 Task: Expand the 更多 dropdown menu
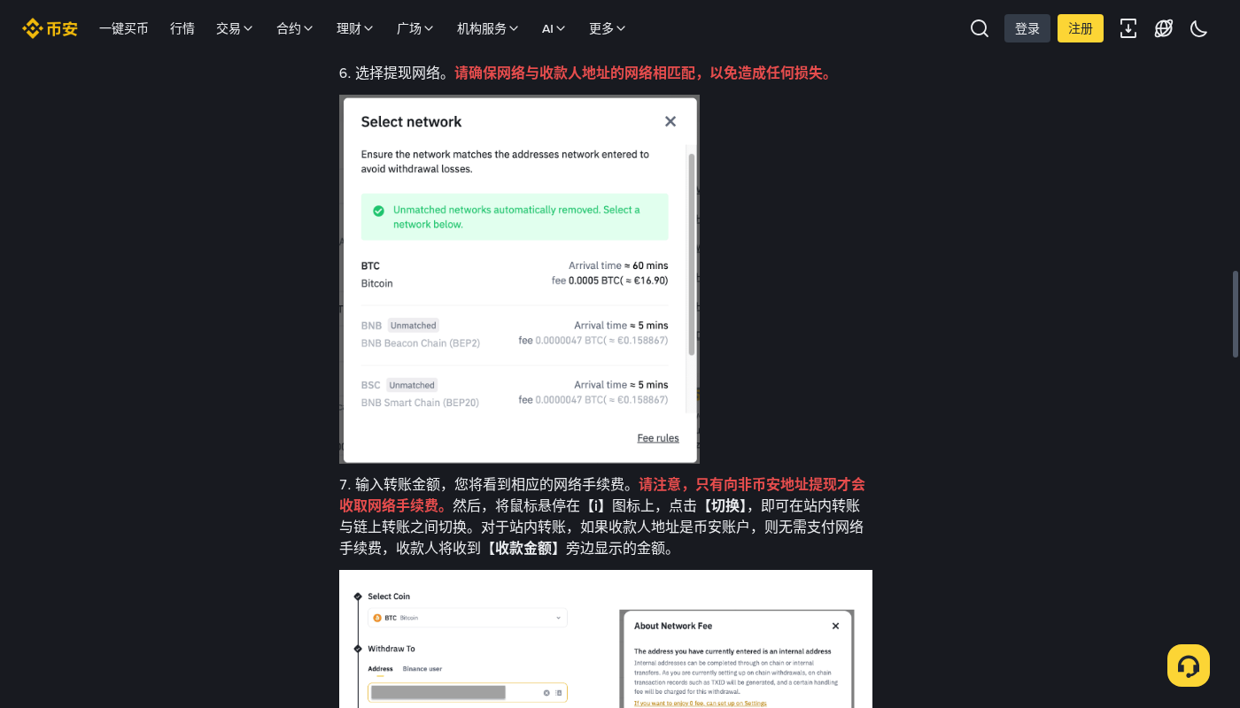[x=608, y=28]
